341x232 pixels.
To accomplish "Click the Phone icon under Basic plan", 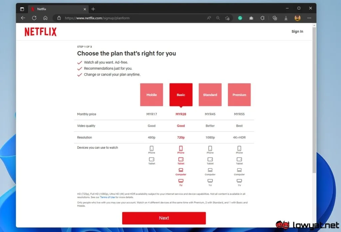I will pyautogui.click(x=181, y=148).
